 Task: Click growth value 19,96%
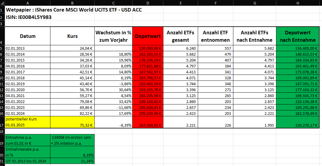click(113, 60)
